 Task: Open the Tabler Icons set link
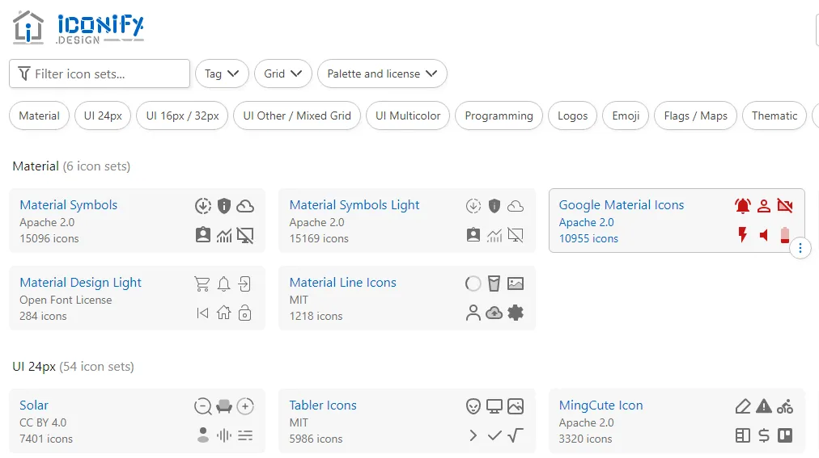323,405
